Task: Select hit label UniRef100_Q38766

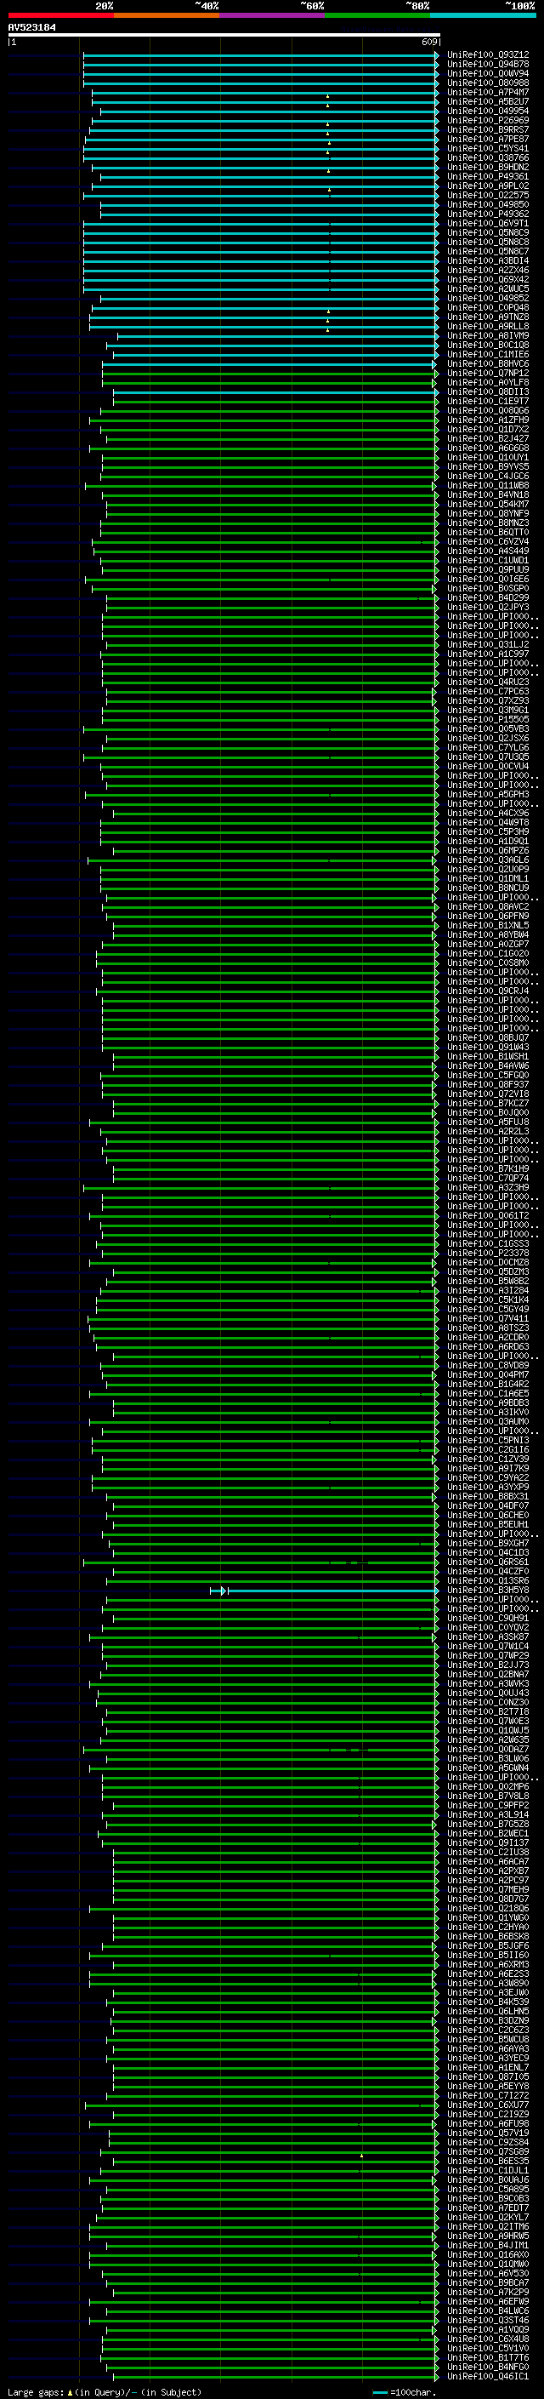Action: (x=488, y=157)
